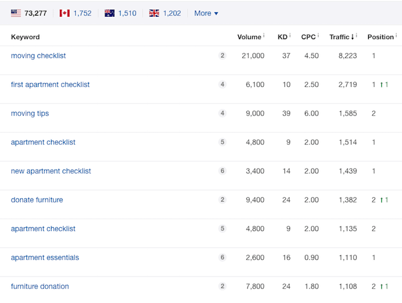The width and height of the screenshot is (402, 303).
Task: Open the More countries dropdown
Action: 206,13
